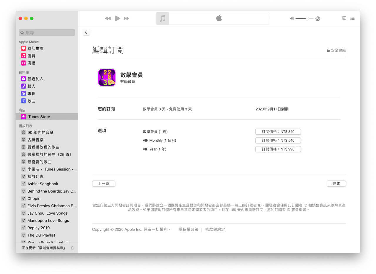Screen dimensions: 376x274
Task: Open the Mandopop Love Songs playlist
Action: (47, 220)
